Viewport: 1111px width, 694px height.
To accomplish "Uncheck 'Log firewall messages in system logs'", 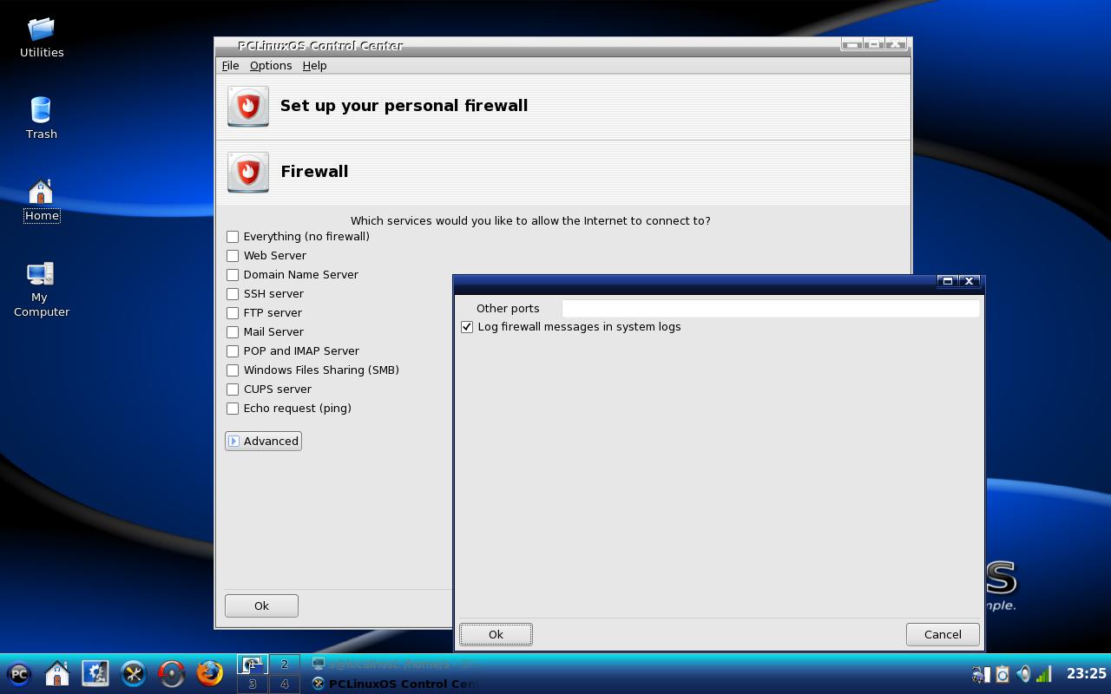I will (467, 327).
